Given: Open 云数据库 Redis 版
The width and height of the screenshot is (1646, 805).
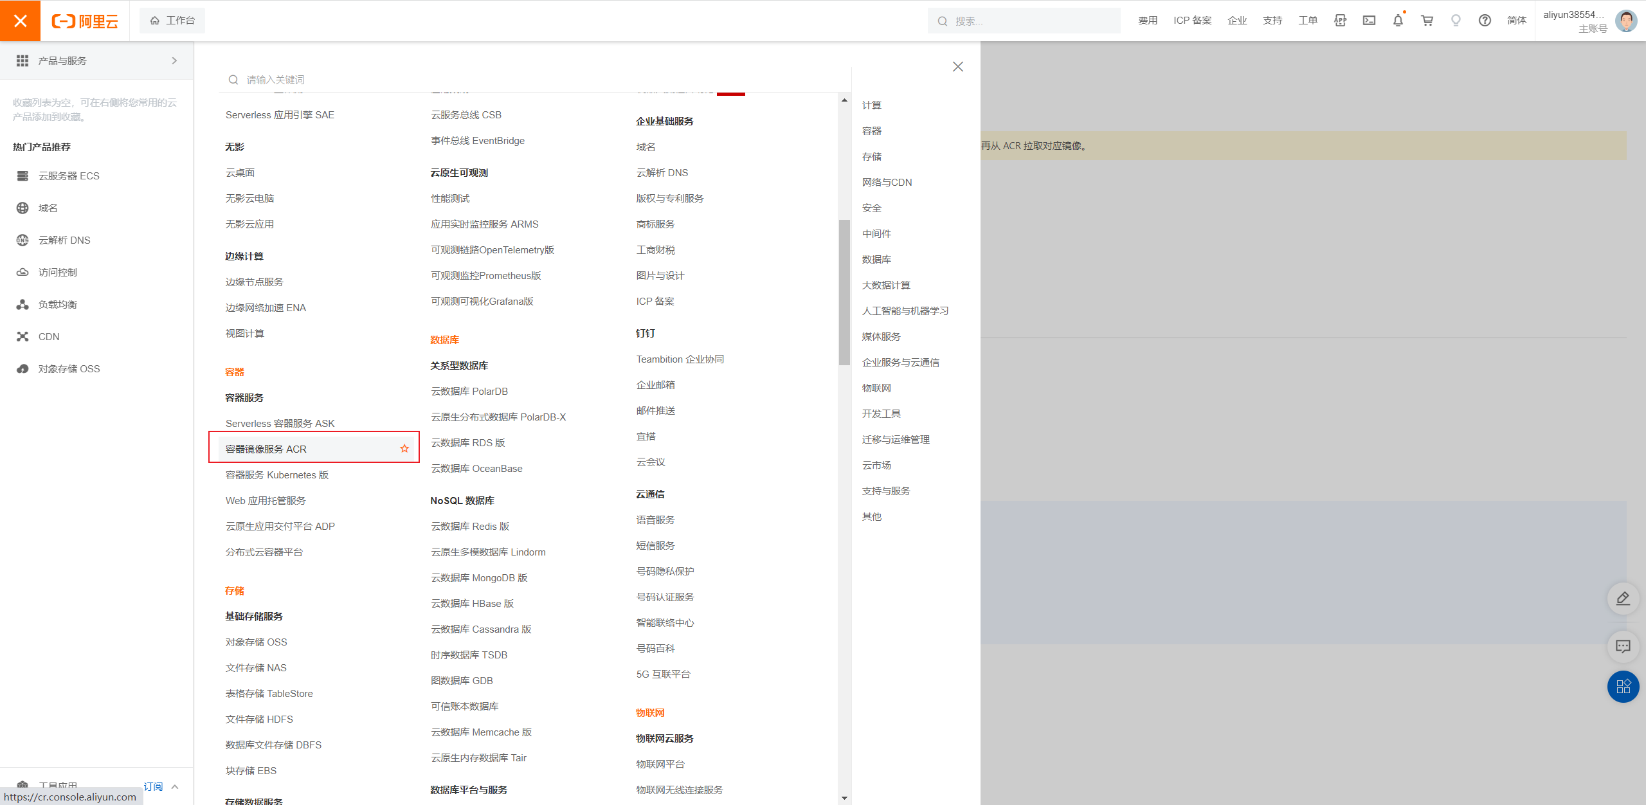Looking at the screenshot, I should click(470, 527).
